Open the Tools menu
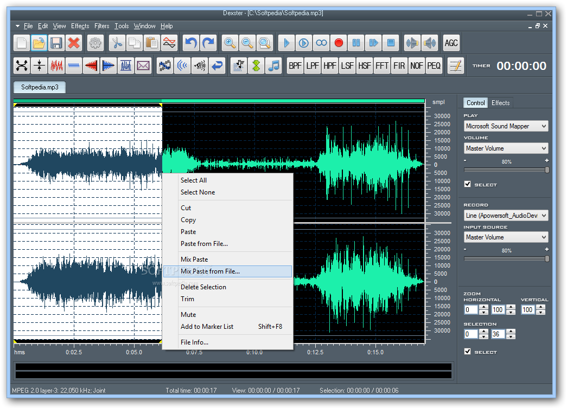The image size is (567, 409). tap(122, 26)
